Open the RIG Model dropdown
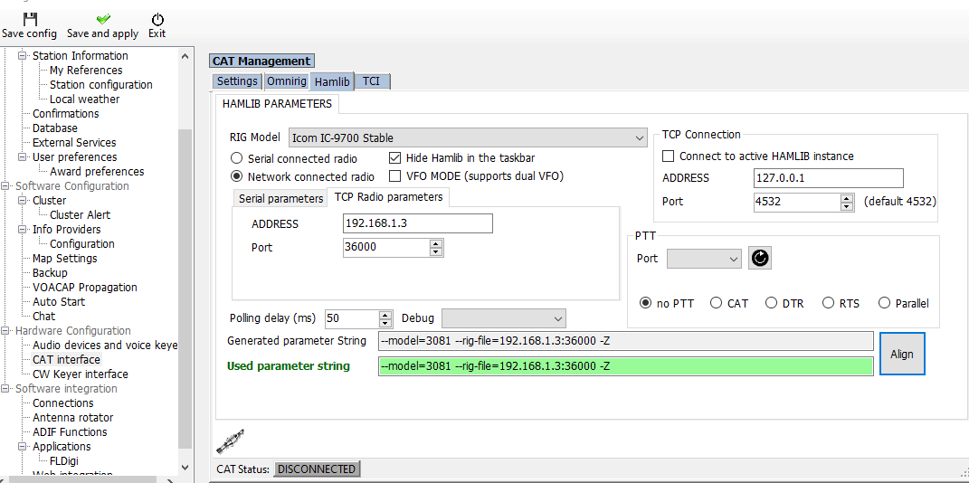 468,138
